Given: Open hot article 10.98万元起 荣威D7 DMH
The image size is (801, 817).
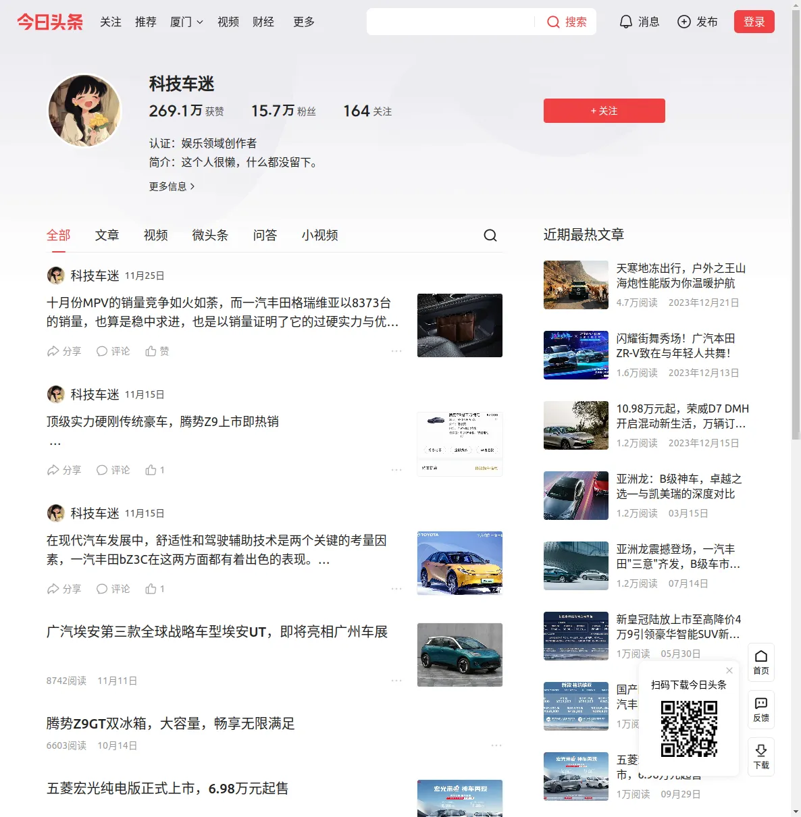Looking at the screenshot, I should 683,416.
